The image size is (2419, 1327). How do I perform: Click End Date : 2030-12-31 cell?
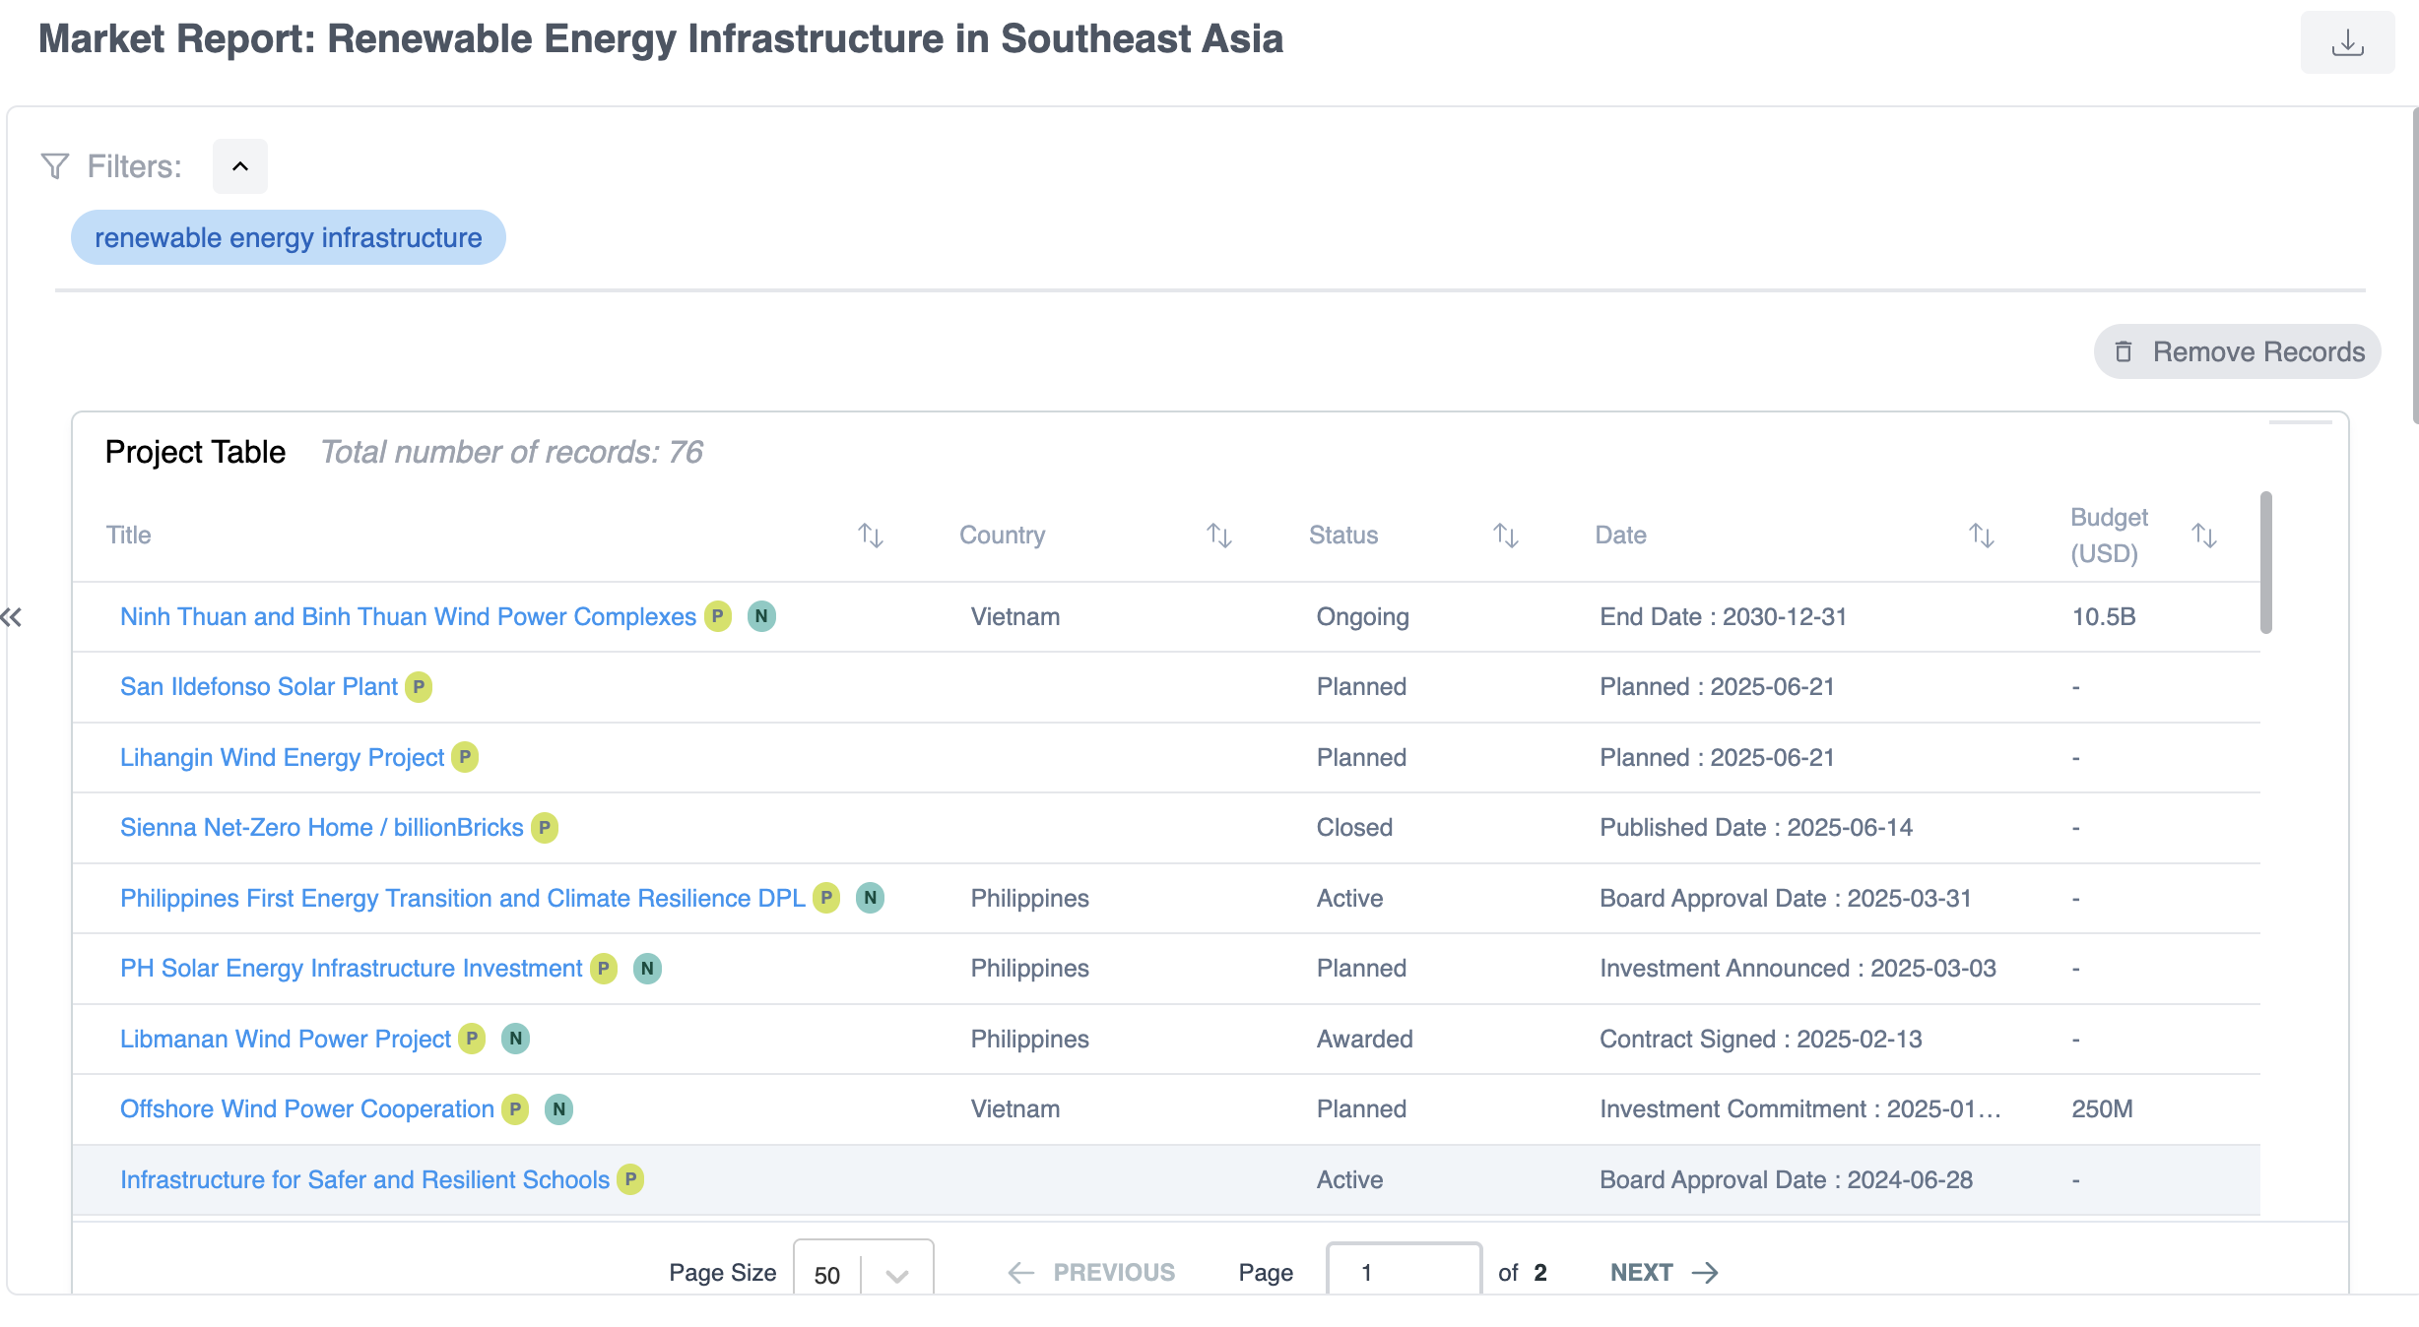pos(1723,616)
